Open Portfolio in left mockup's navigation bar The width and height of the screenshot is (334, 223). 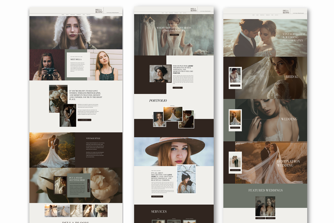coord(73,14)
